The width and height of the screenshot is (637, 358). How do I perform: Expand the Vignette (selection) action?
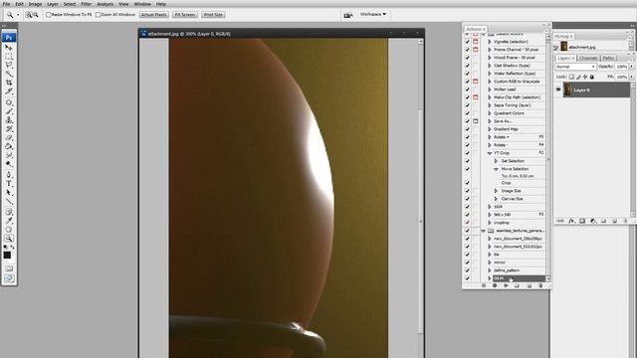point(490,42)
